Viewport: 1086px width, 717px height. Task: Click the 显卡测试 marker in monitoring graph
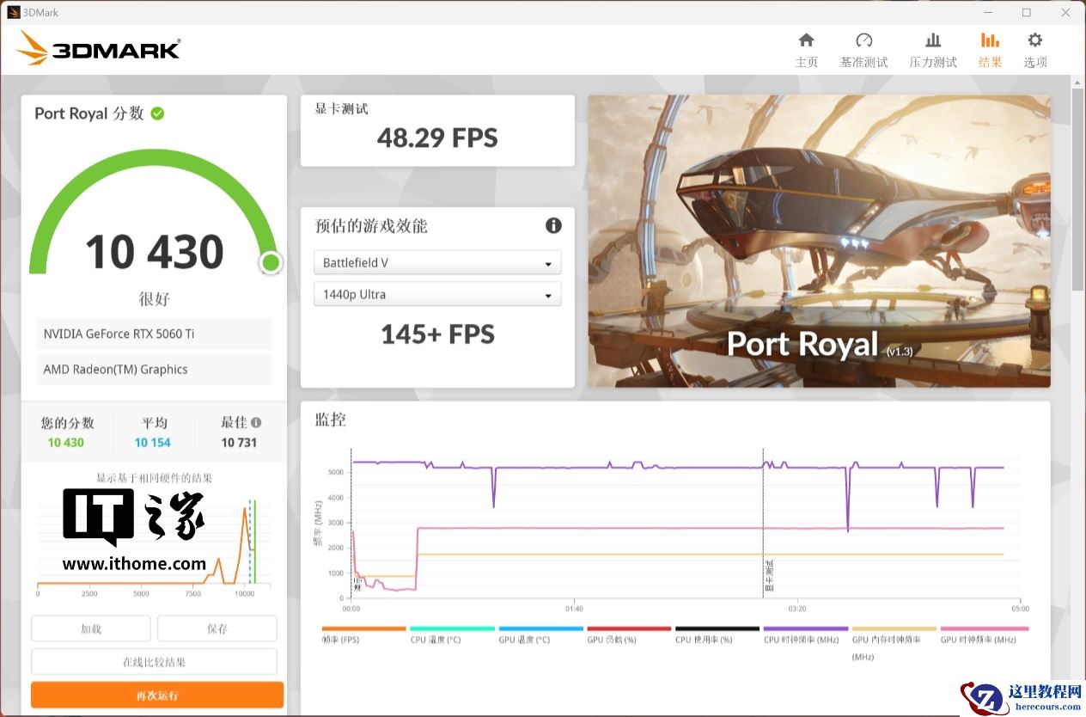click(769, 576)
